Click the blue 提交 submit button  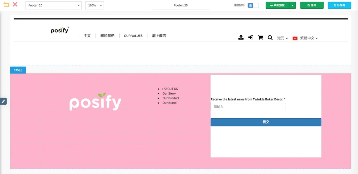pyautogui.click(x=266, y=122)
